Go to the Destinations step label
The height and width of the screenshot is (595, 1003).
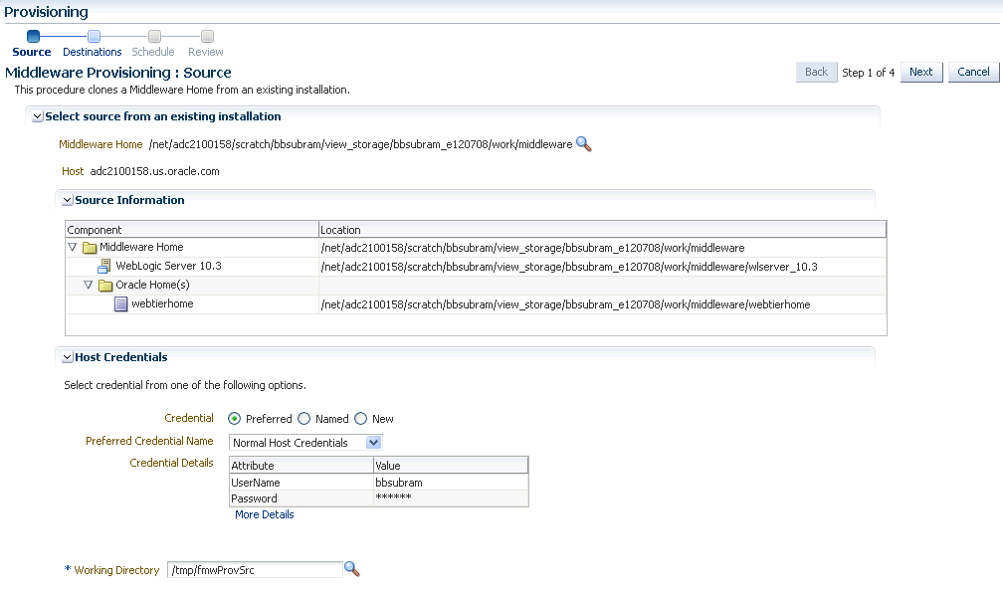[x=93, y=52]
